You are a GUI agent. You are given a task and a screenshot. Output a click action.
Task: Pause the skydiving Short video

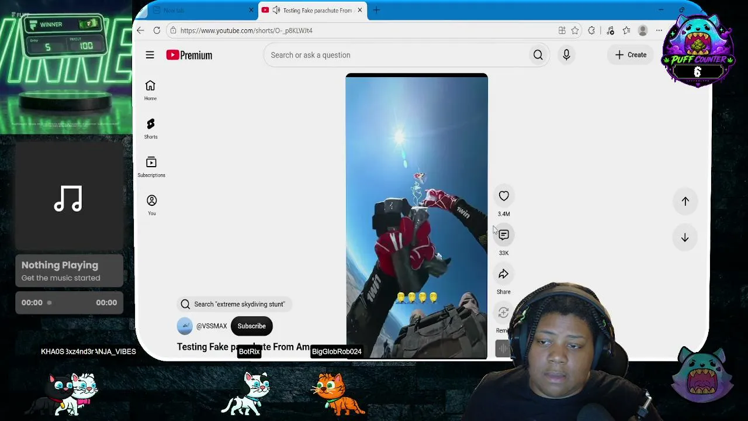pyautogui.click(x=416, y=216)
